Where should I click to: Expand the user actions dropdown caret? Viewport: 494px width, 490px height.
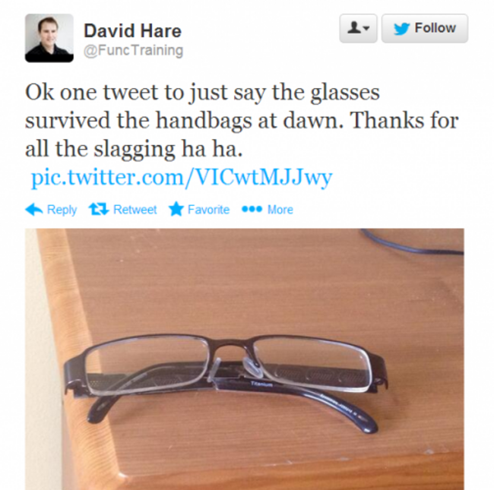point(366,29)
